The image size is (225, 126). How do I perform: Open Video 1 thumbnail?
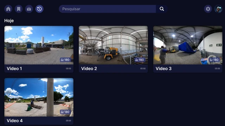point(39,45)
